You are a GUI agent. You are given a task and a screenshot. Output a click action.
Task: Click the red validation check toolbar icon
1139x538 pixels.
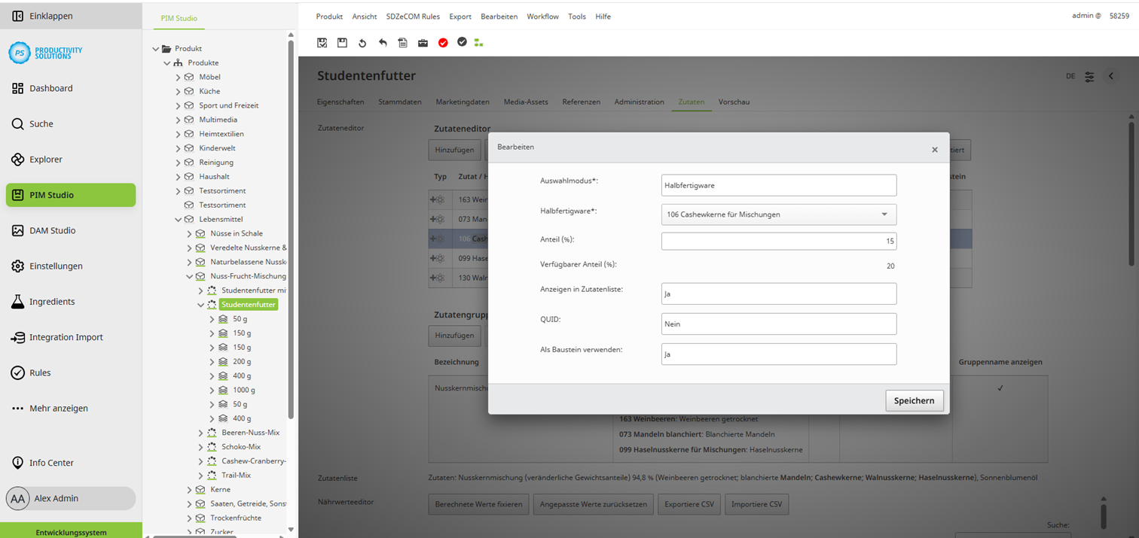point(443,43)
